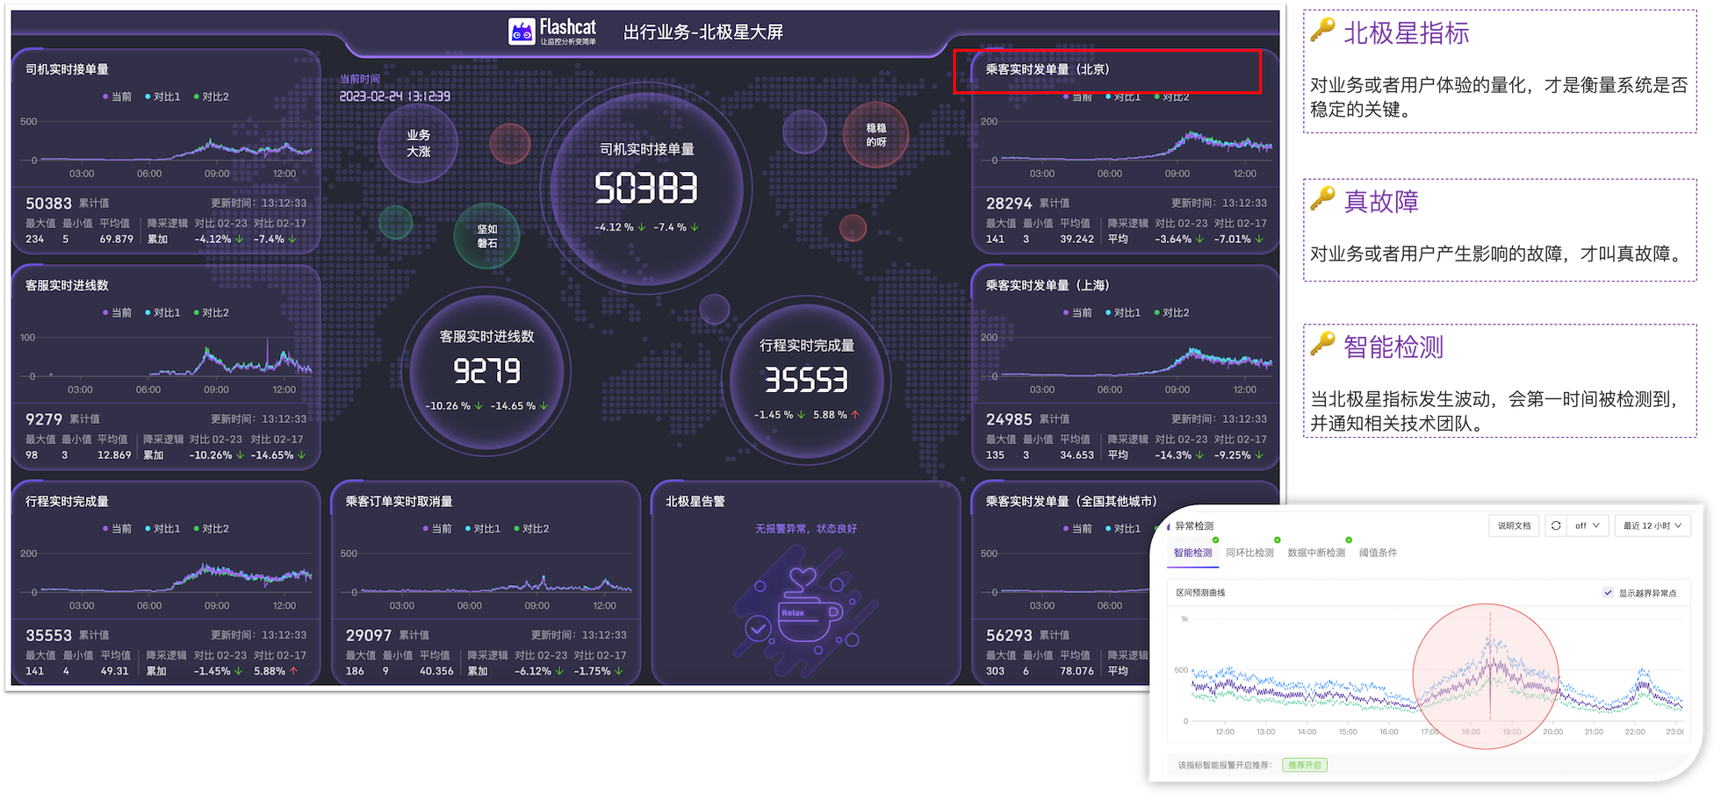Click the 司机实时接单量 panel title
The width and height of the screenshot is (1721, 800).
click(67, 69)
